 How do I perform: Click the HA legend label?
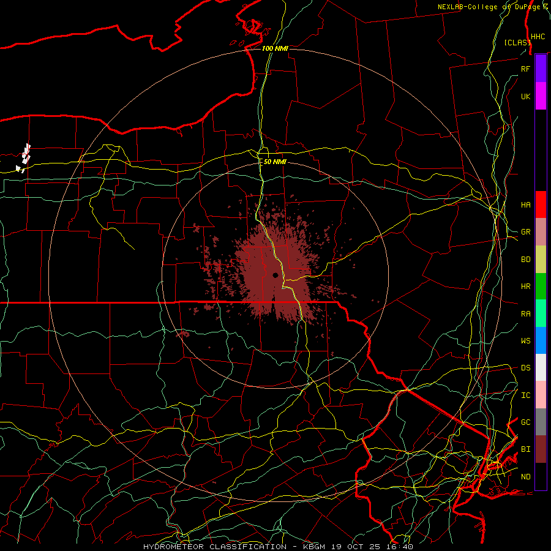tap(525, 205)
